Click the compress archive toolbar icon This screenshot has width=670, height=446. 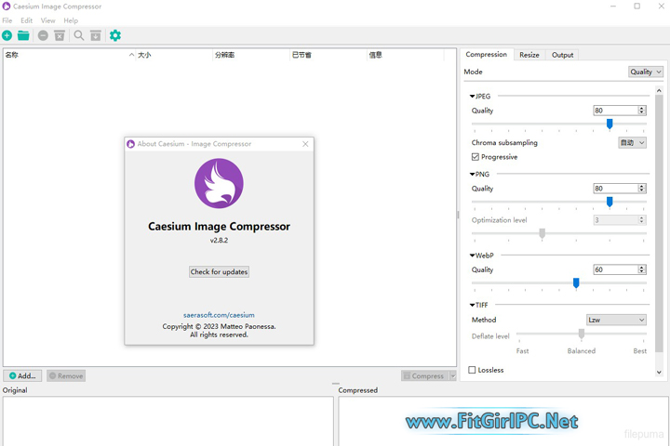(x=96, y=35)
